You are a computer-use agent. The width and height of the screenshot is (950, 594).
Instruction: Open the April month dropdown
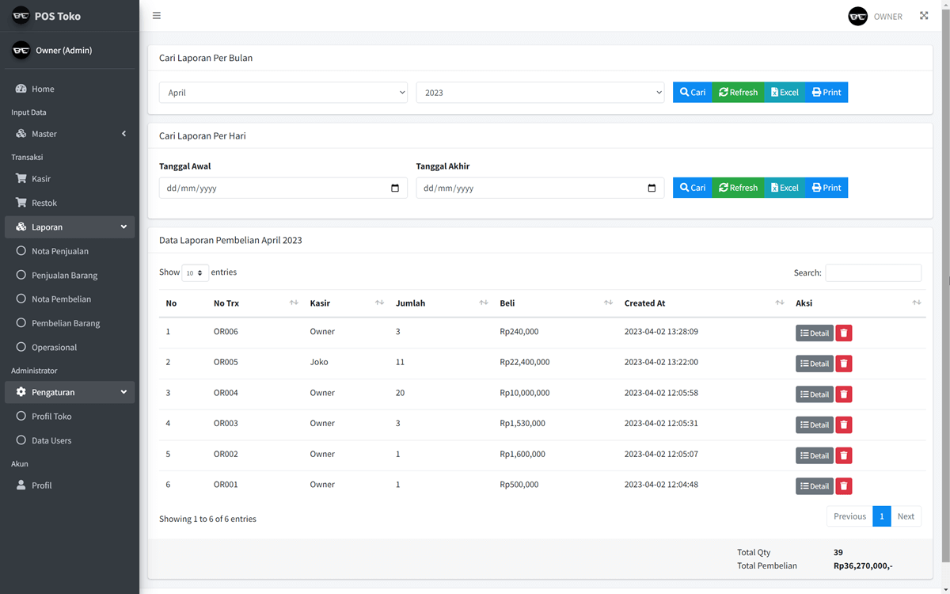pyautogui.click(x=283, y=92)
